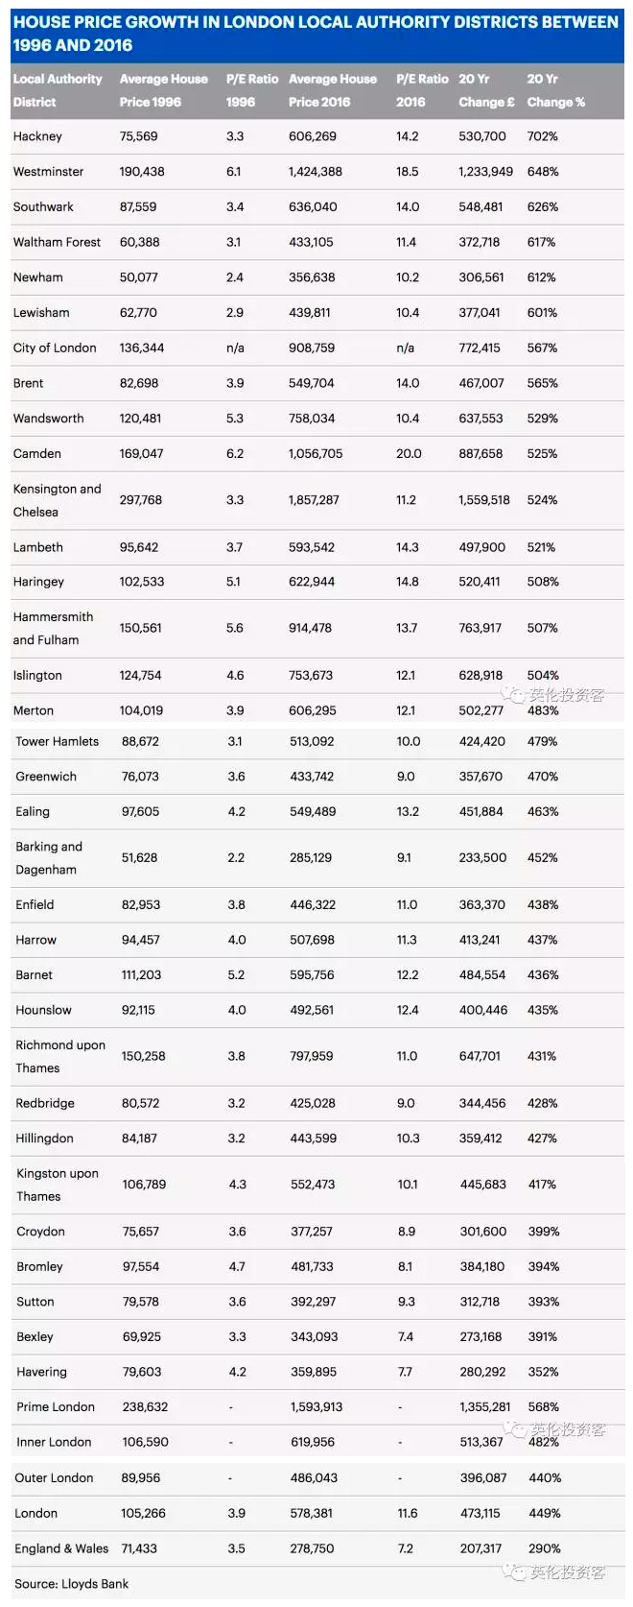Select the Richmond upon Thames district cell

pos(60,1056)
